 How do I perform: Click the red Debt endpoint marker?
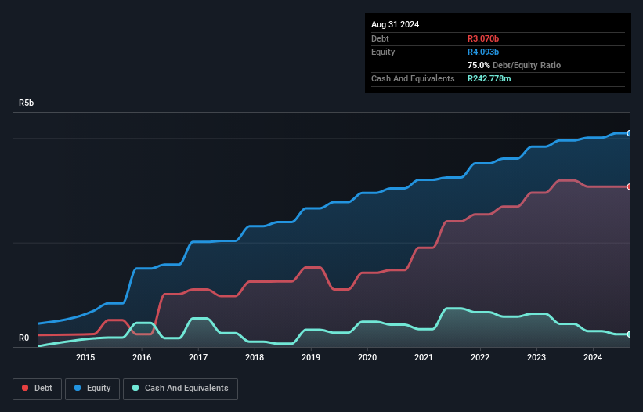click(630, 186)
